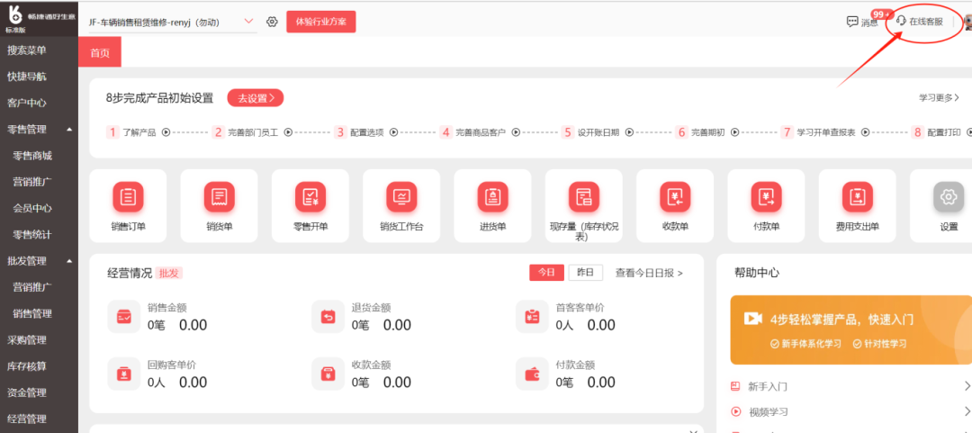Click the user avatar at top right

(x=967, y=22)
